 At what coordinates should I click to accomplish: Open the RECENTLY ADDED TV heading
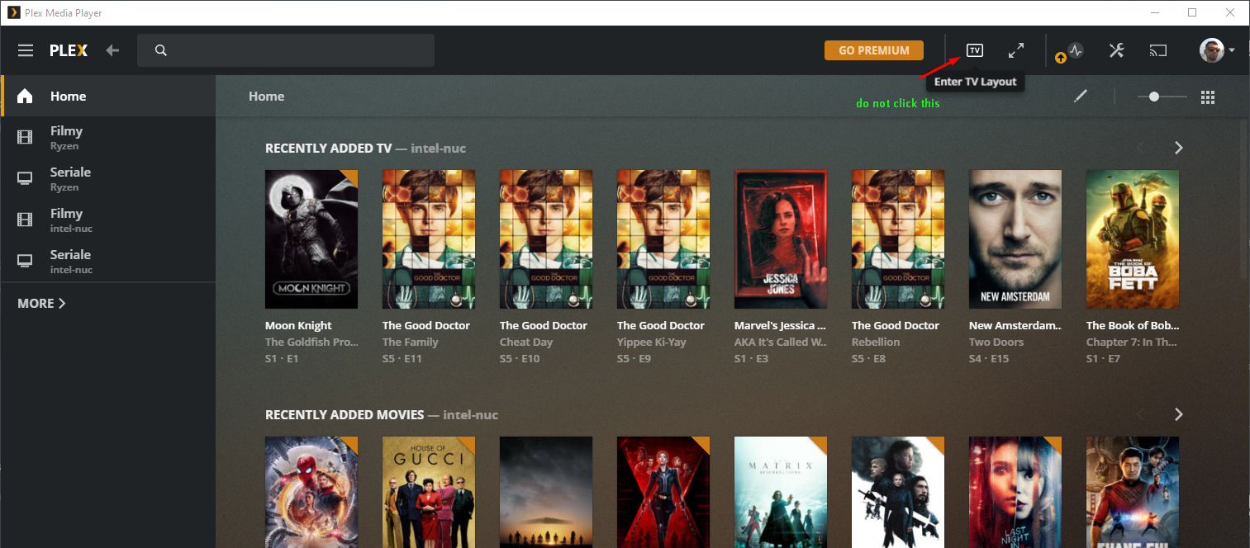tap(328, 149)
